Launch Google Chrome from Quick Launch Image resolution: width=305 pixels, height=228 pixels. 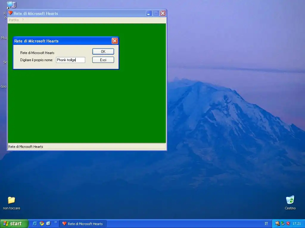coord(42,224)
